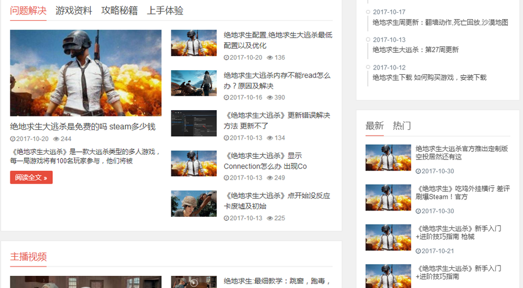The image size is (523, 288).
Task: Switch to the 游戏资料 tab
Action: click(x=74, y=10)
